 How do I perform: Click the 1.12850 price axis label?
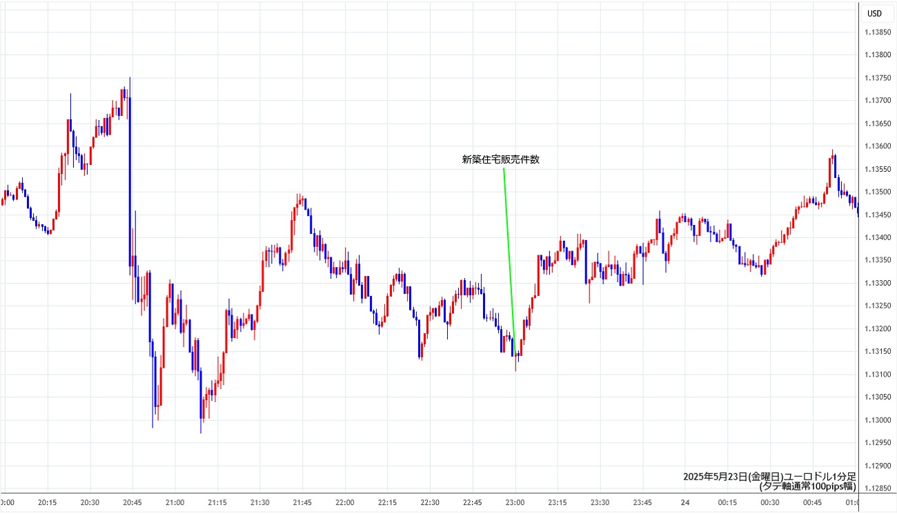pyautogui.click(x=877, y=488)
